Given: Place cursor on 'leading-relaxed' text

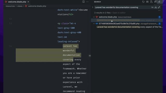Looking at the screenshot, I should tap(67, 42).
